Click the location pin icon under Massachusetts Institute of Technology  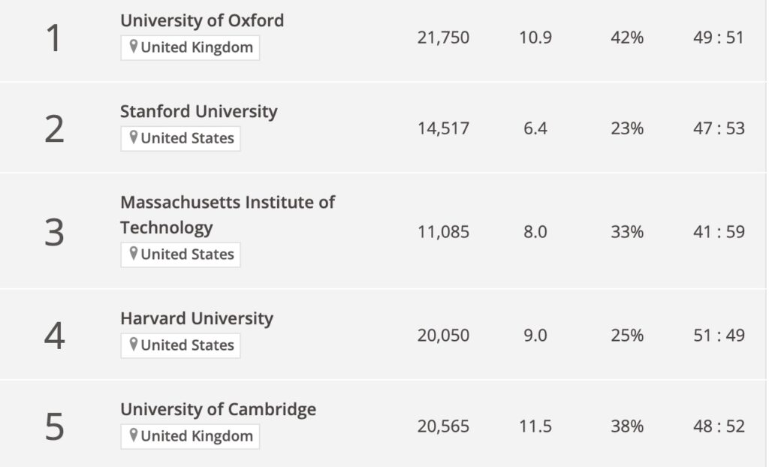pyautogui.click(x=134, y=255)
